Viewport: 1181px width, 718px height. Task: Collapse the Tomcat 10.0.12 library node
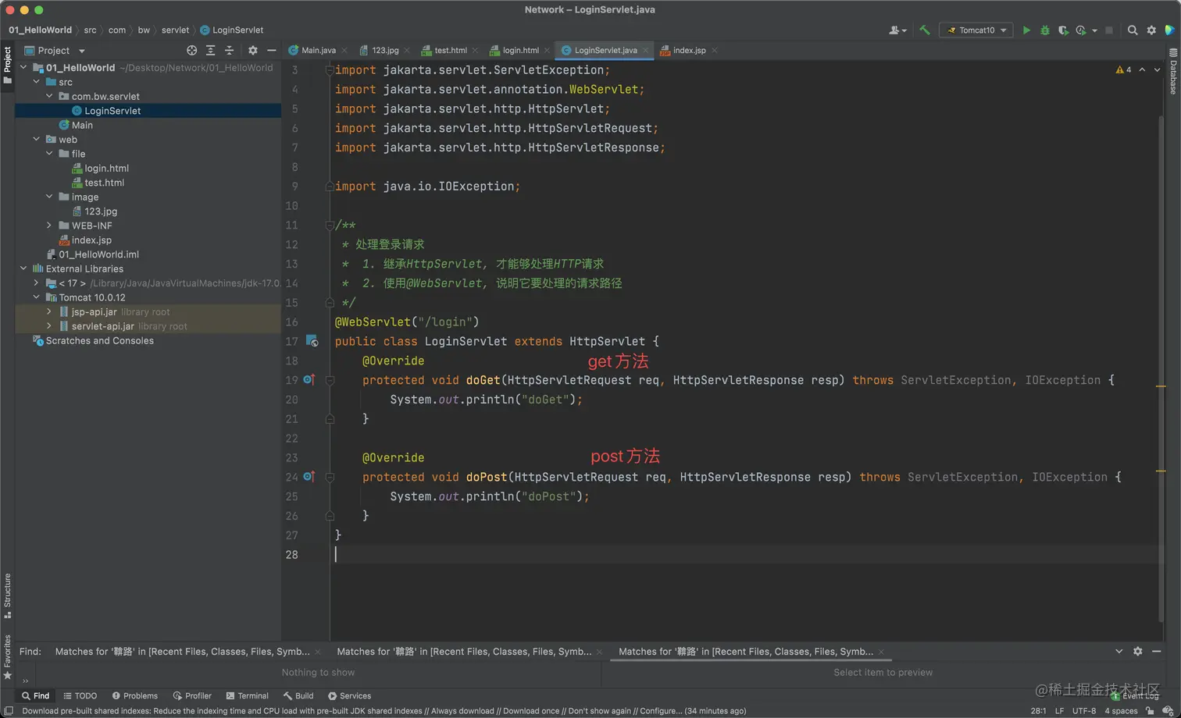point(36,297)
